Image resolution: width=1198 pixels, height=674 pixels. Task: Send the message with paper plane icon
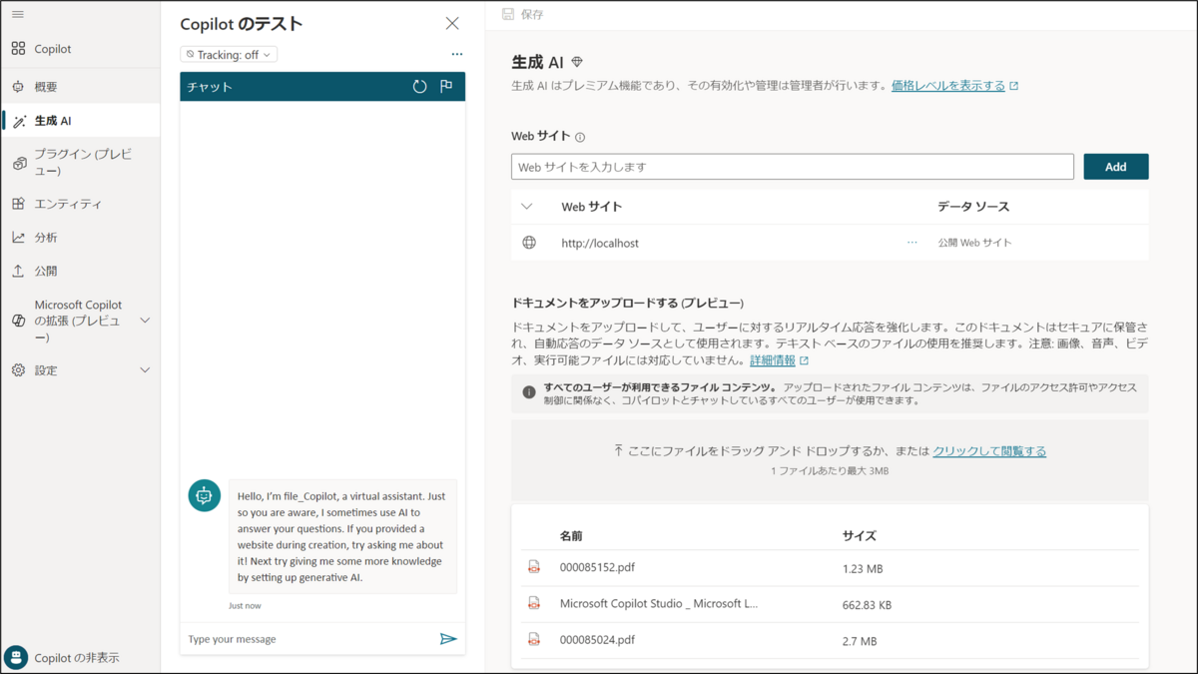tap(448, 639)
